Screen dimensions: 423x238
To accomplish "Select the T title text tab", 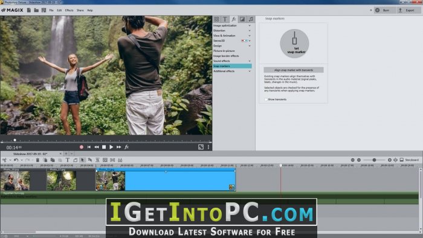I will point(225,19).
